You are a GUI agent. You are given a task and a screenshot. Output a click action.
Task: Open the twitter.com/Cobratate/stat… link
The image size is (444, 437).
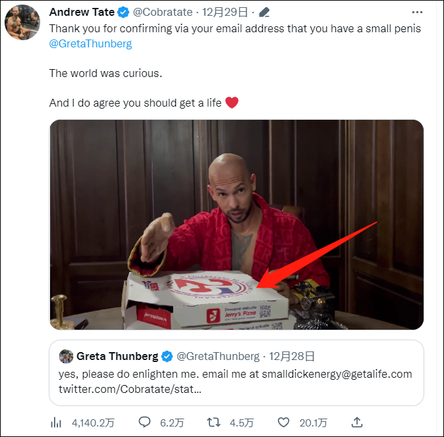130,388
